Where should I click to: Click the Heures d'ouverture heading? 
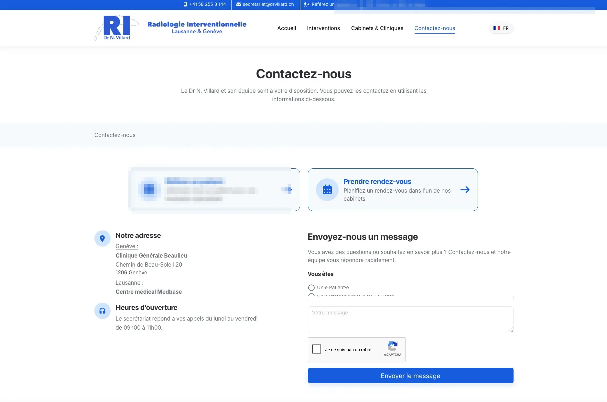coord(146,308)
